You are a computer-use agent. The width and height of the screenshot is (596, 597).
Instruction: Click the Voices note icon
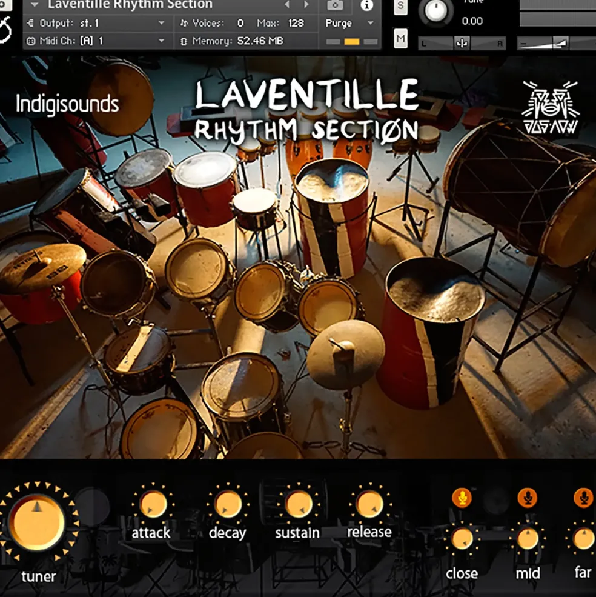[184, 23]
